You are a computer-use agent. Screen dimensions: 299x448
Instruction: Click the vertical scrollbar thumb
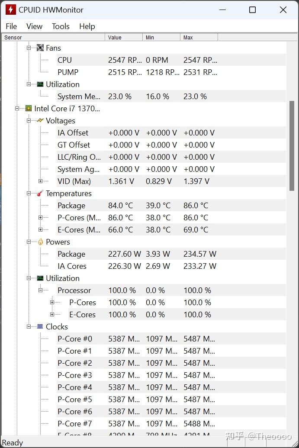[x=292, y=145]
